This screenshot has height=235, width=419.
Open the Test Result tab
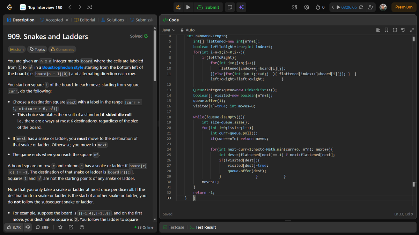tap(203, 227)
